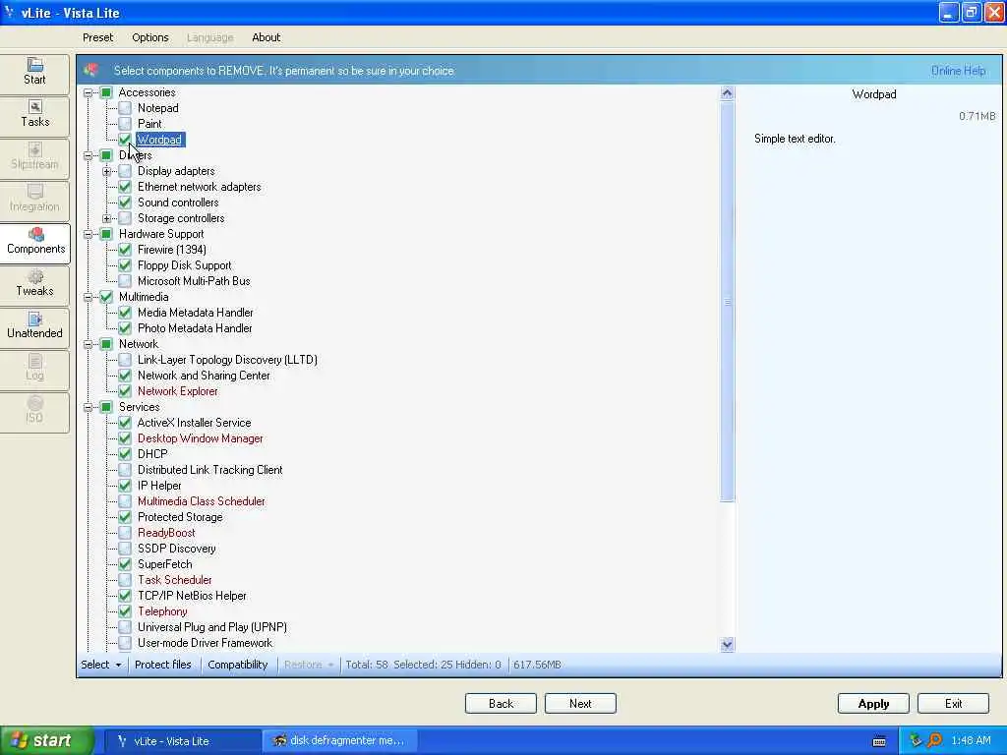Select the SuperFetch tree item
The height and width of the screenshot is (755, 1007).
[x=164, y=564]
